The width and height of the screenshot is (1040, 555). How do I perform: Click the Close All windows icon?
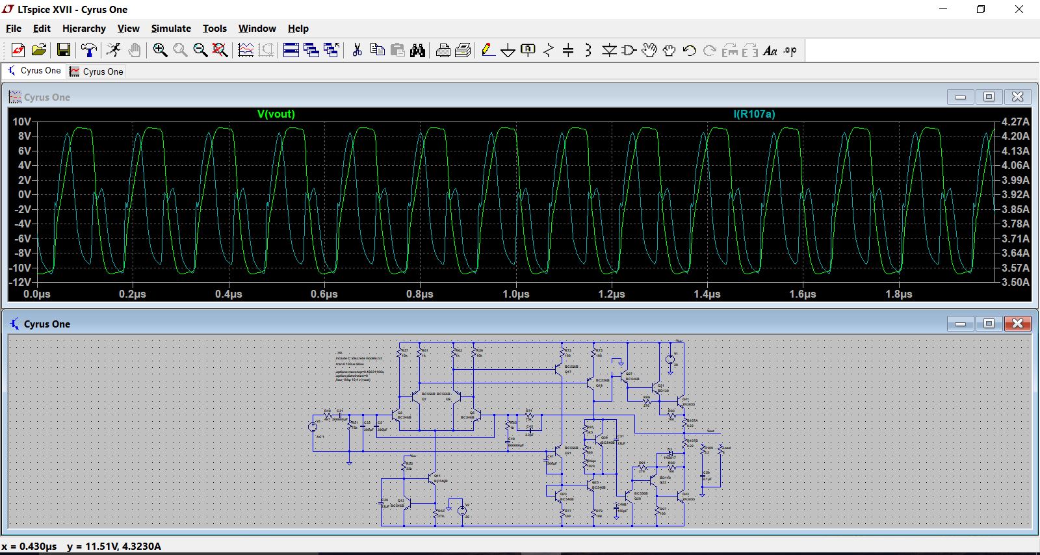pyautogui.click(x=331, y=50)
